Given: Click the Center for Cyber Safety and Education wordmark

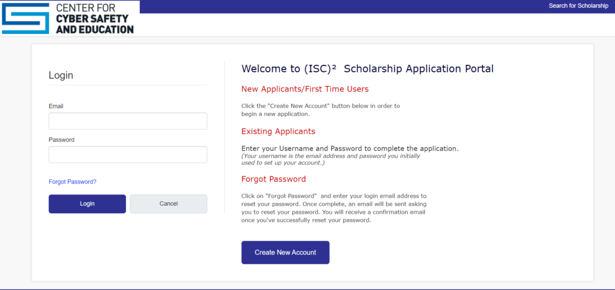Looking at the screenshot, I should [94, 19].
